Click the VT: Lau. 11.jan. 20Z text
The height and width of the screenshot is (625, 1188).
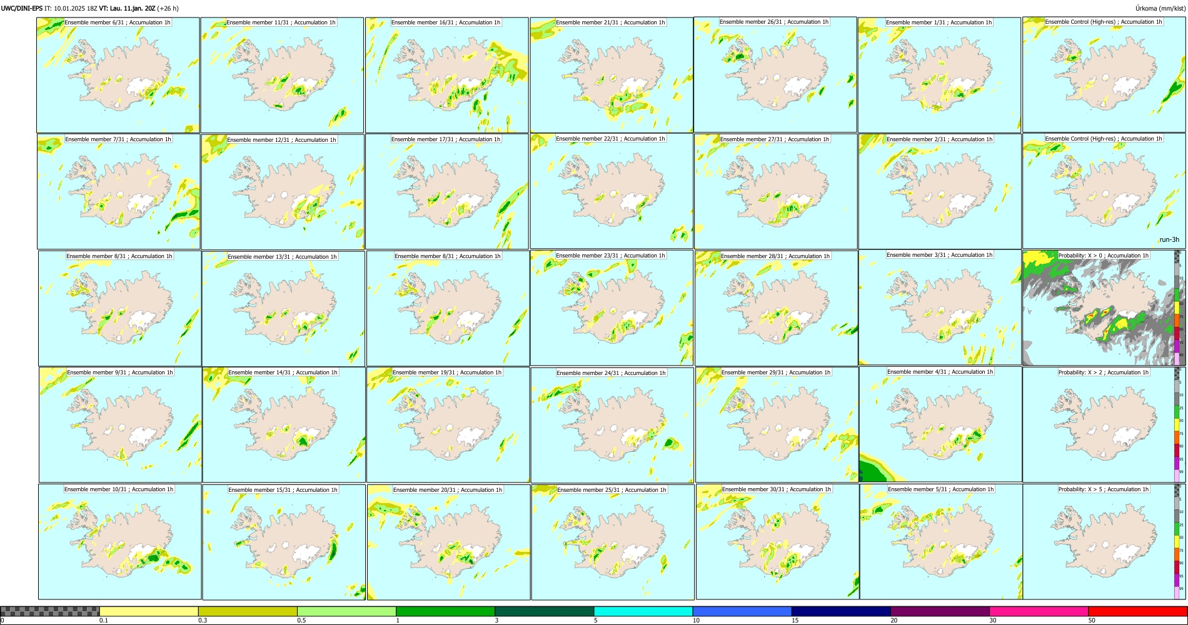click(127, 8)
